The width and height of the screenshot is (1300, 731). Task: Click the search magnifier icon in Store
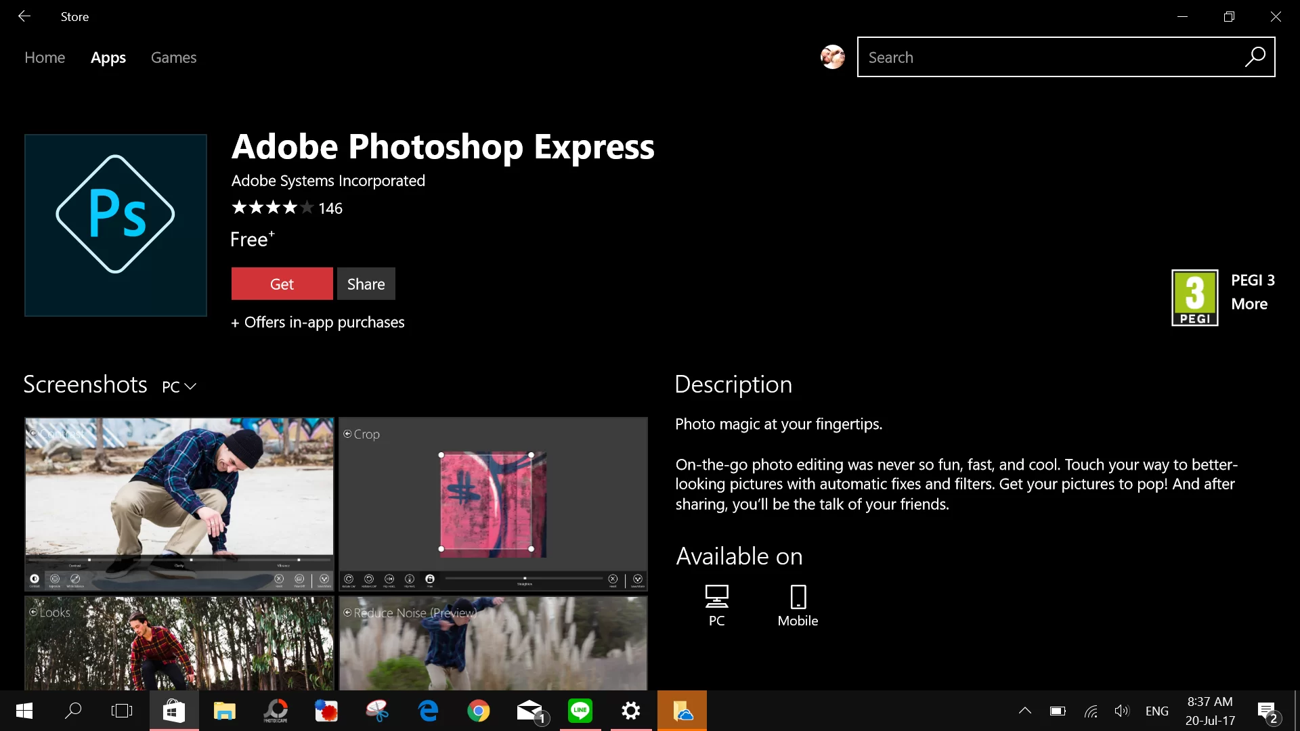[x=1255, y=57]
